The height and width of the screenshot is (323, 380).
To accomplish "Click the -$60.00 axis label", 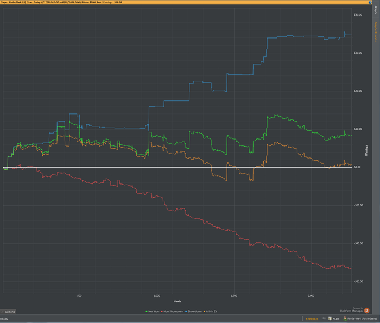I will tap(358, 281).
